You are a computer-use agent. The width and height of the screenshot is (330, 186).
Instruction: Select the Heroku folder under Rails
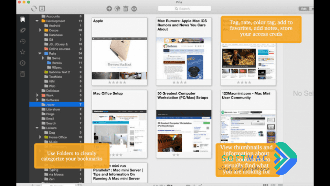57,63
